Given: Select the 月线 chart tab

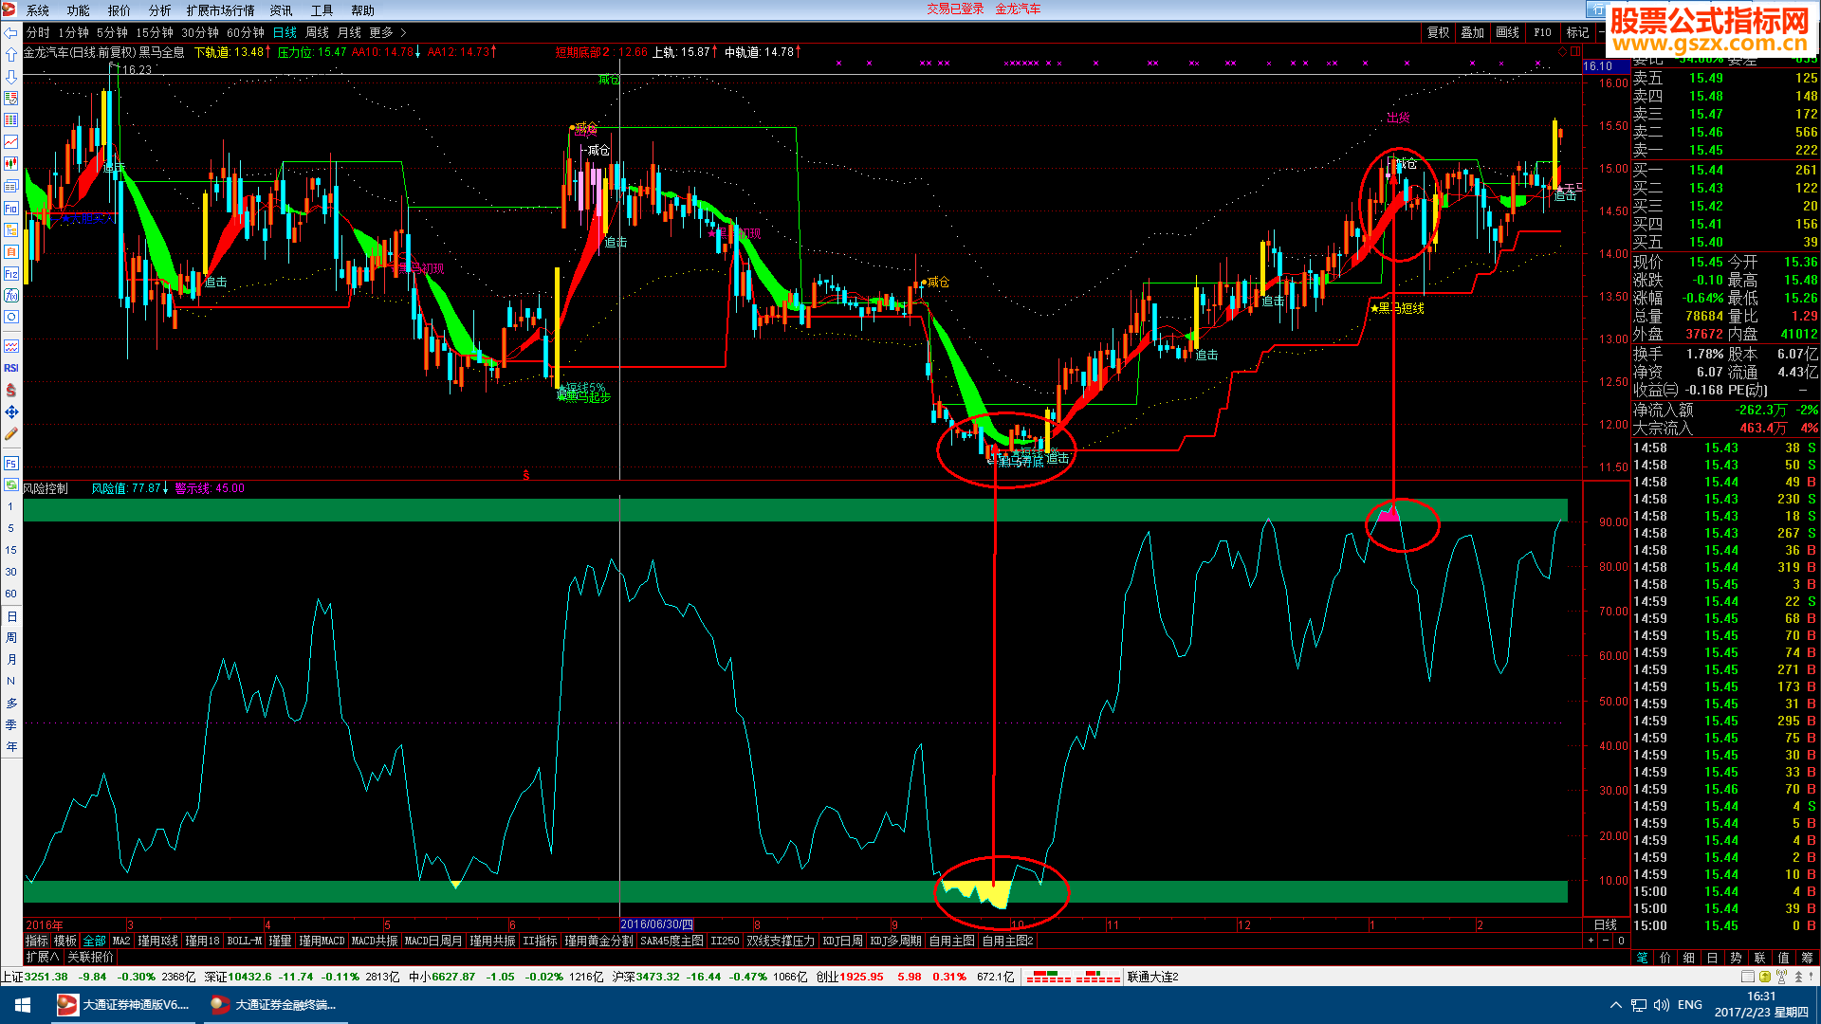Looking at the screenshot, I should pyautogui.click(x=349, y=32).
